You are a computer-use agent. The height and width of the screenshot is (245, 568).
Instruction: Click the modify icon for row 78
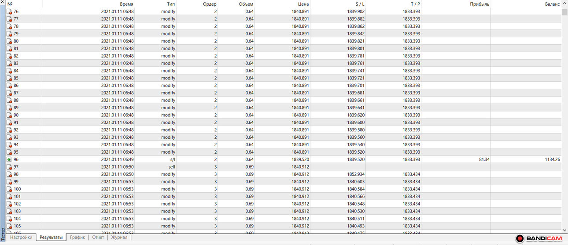tap(9, 26)
